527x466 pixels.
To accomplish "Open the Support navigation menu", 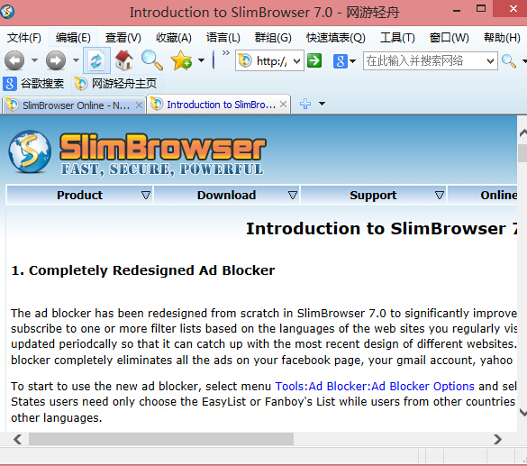I will (x=373, y=195).
